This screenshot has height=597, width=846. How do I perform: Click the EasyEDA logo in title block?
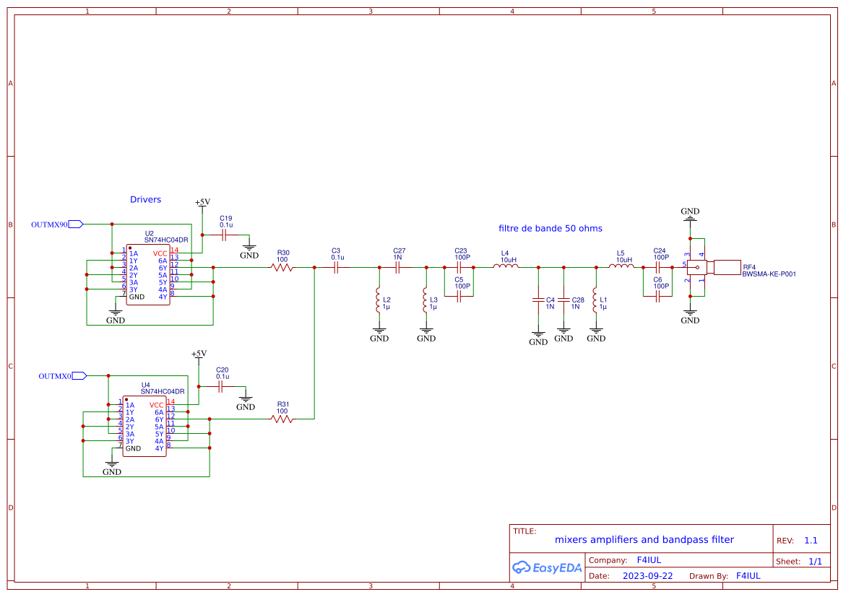coord(546,567)
